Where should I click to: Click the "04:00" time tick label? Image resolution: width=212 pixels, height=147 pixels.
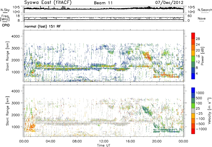[x=50, y=141]
